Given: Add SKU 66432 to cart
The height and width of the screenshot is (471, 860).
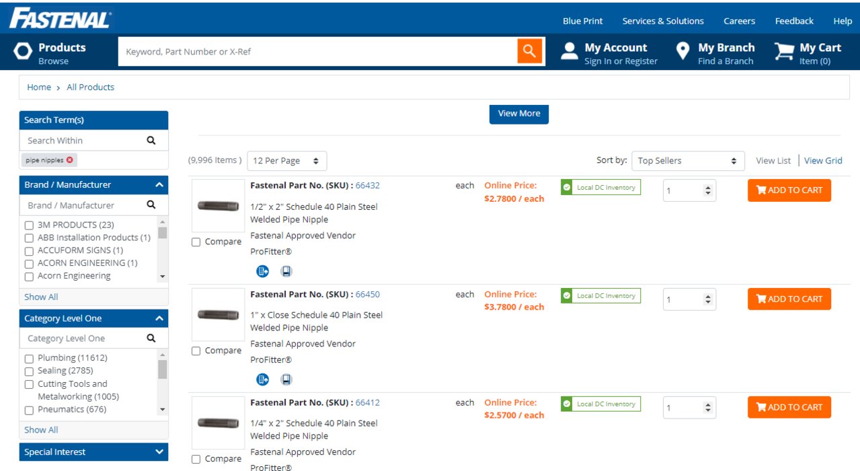Looking at the screenshot, I should coord(789,190).
